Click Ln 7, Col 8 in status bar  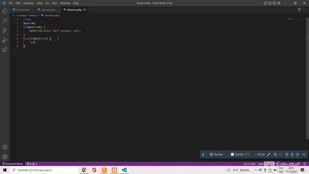tap(249, 164)
